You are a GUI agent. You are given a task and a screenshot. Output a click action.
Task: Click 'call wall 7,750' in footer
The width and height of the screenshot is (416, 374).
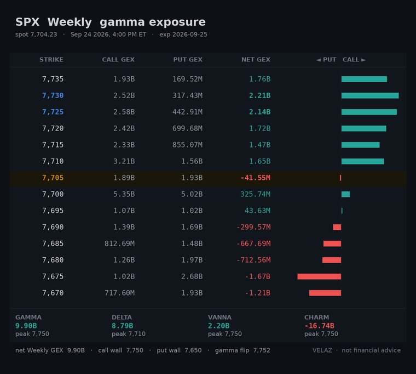pos(120,350)
